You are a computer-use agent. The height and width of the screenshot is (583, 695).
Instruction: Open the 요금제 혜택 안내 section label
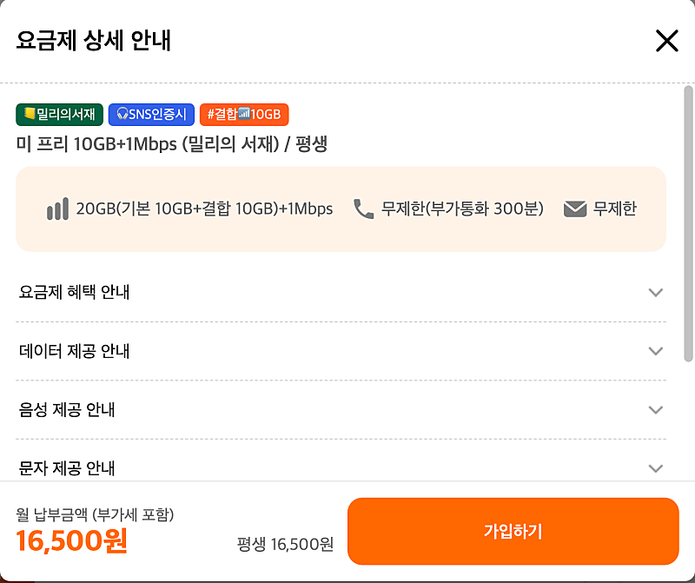coord(75,293)
